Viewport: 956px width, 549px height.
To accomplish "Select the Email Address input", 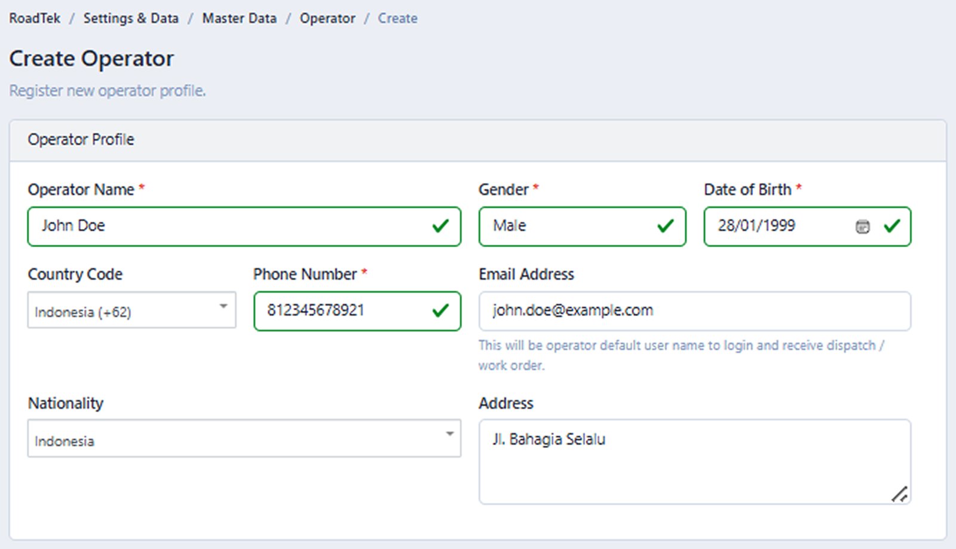I will tap(694, 310).
